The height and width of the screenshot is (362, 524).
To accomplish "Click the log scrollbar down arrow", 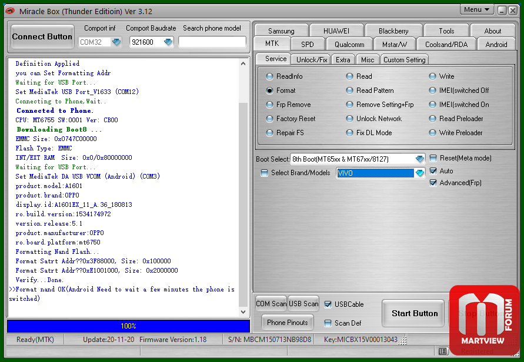I will [243, 312].
